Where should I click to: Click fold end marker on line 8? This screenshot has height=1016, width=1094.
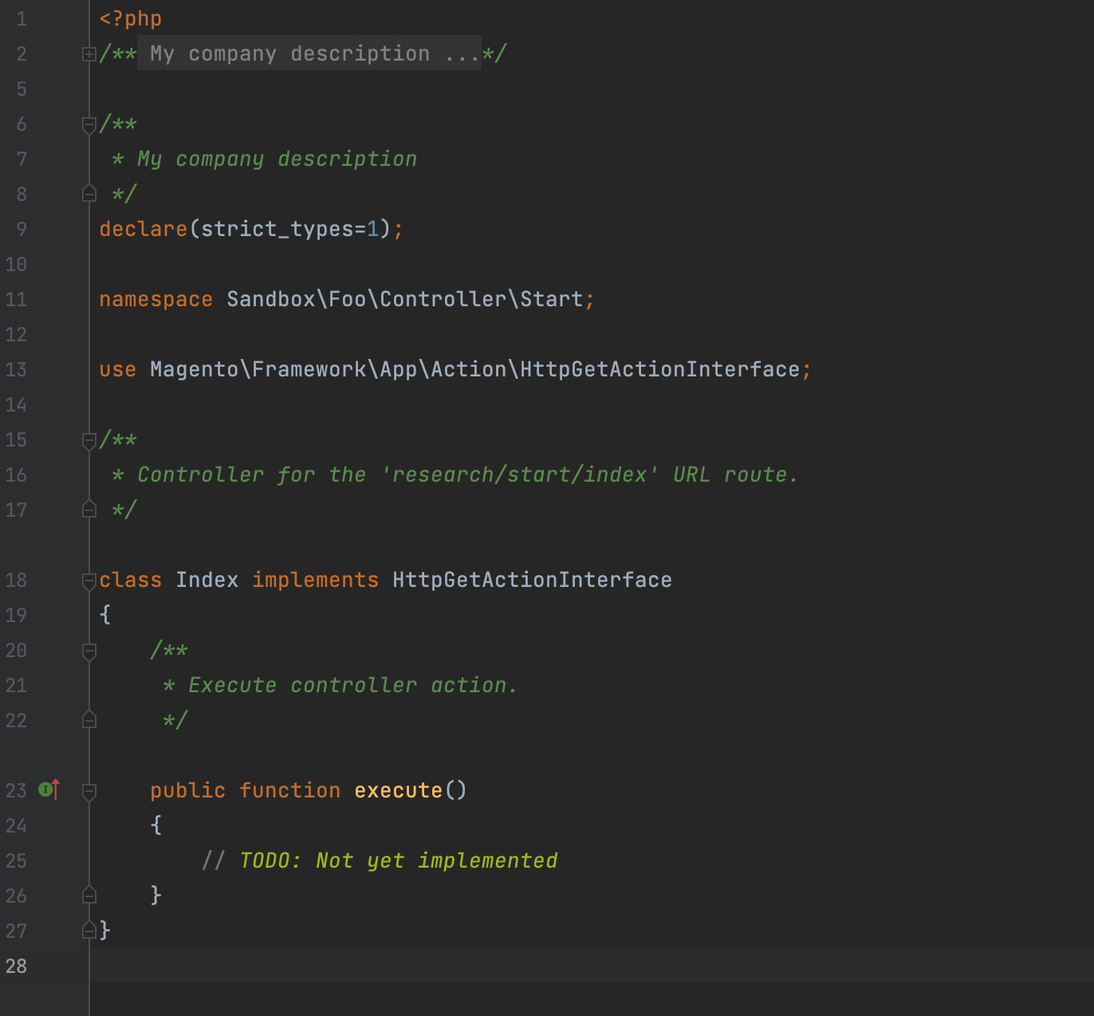89,194
